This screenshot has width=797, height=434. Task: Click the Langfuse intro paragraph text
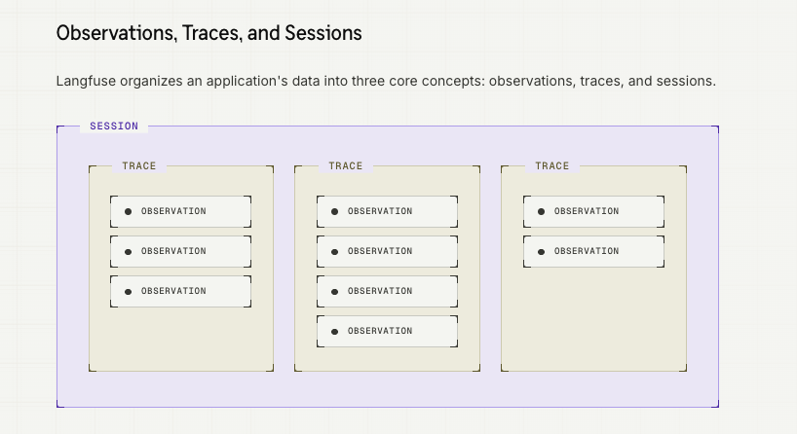pyautogui.click(x=386, y=81)
